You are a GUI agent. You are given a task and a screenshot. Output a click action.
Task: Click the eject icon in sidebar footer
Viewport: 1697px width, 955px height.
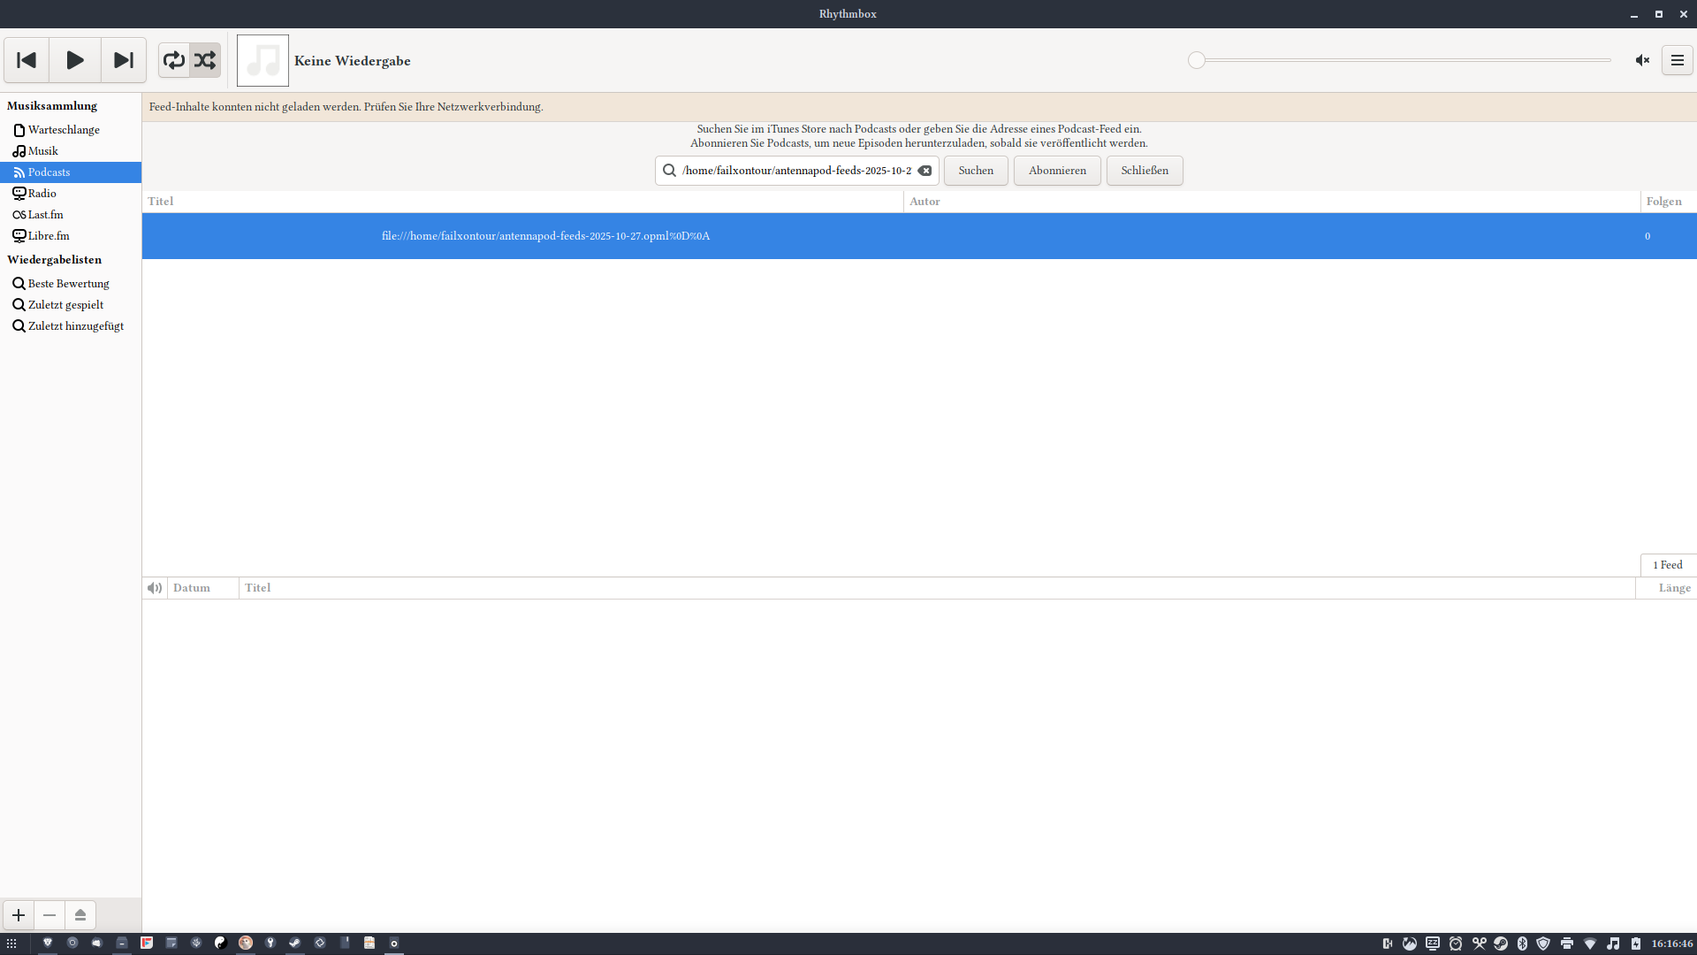tap(80, 915)
